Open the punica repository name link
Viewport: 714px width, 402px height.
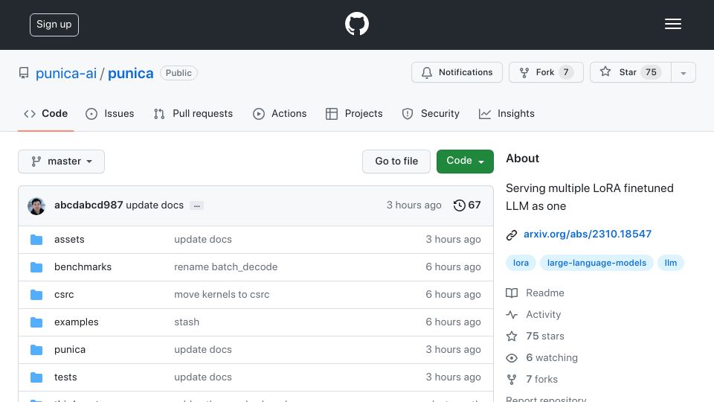[130, 73]
